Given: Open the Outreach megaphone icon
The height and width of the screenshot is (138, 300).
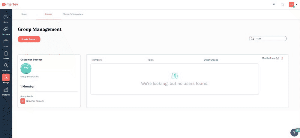Looking at the screenshot, I should point(6,30).
